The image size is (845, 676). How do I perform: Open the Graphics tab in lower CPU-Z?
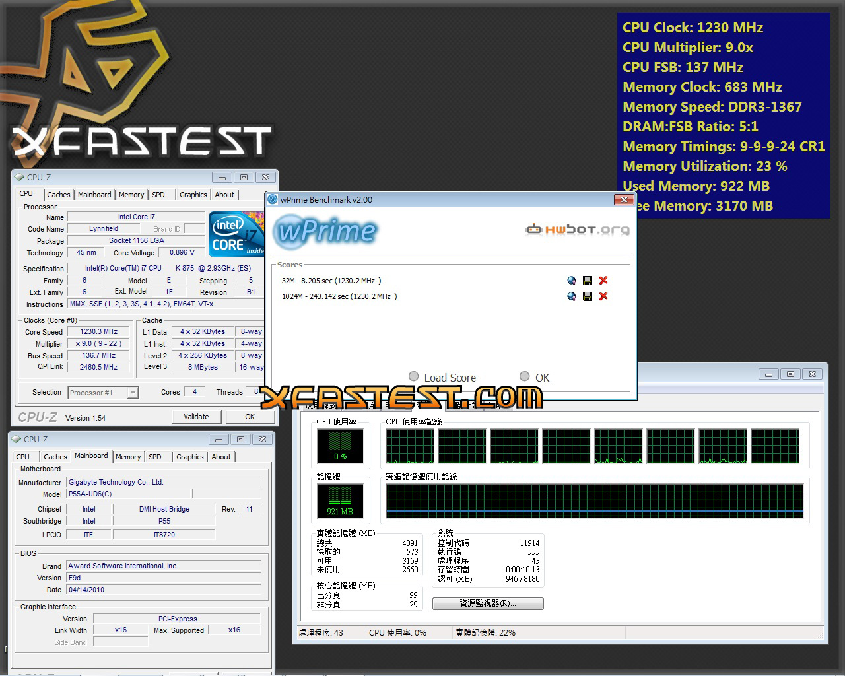(x=189, y=456)
